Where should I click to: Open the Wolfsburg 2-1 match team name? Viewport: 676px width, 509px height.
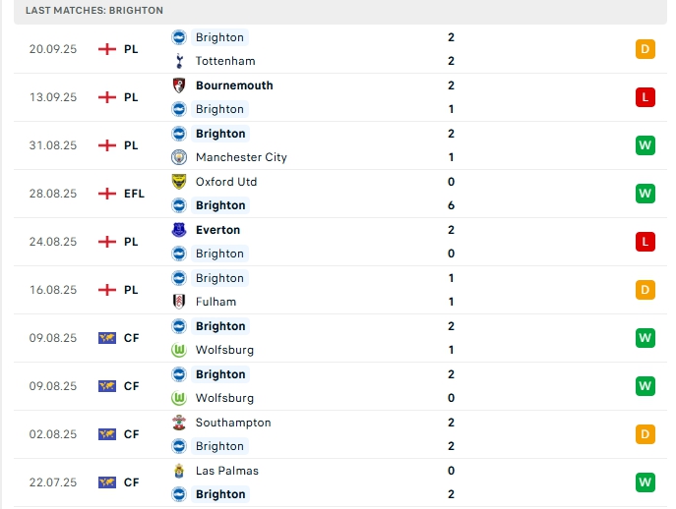click(224, 350)
